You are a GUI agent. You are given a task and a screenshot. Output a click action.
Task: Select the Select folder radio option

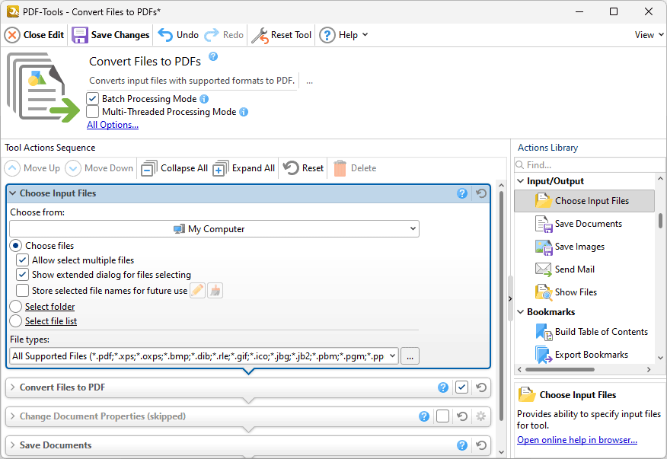coord(16,307)
